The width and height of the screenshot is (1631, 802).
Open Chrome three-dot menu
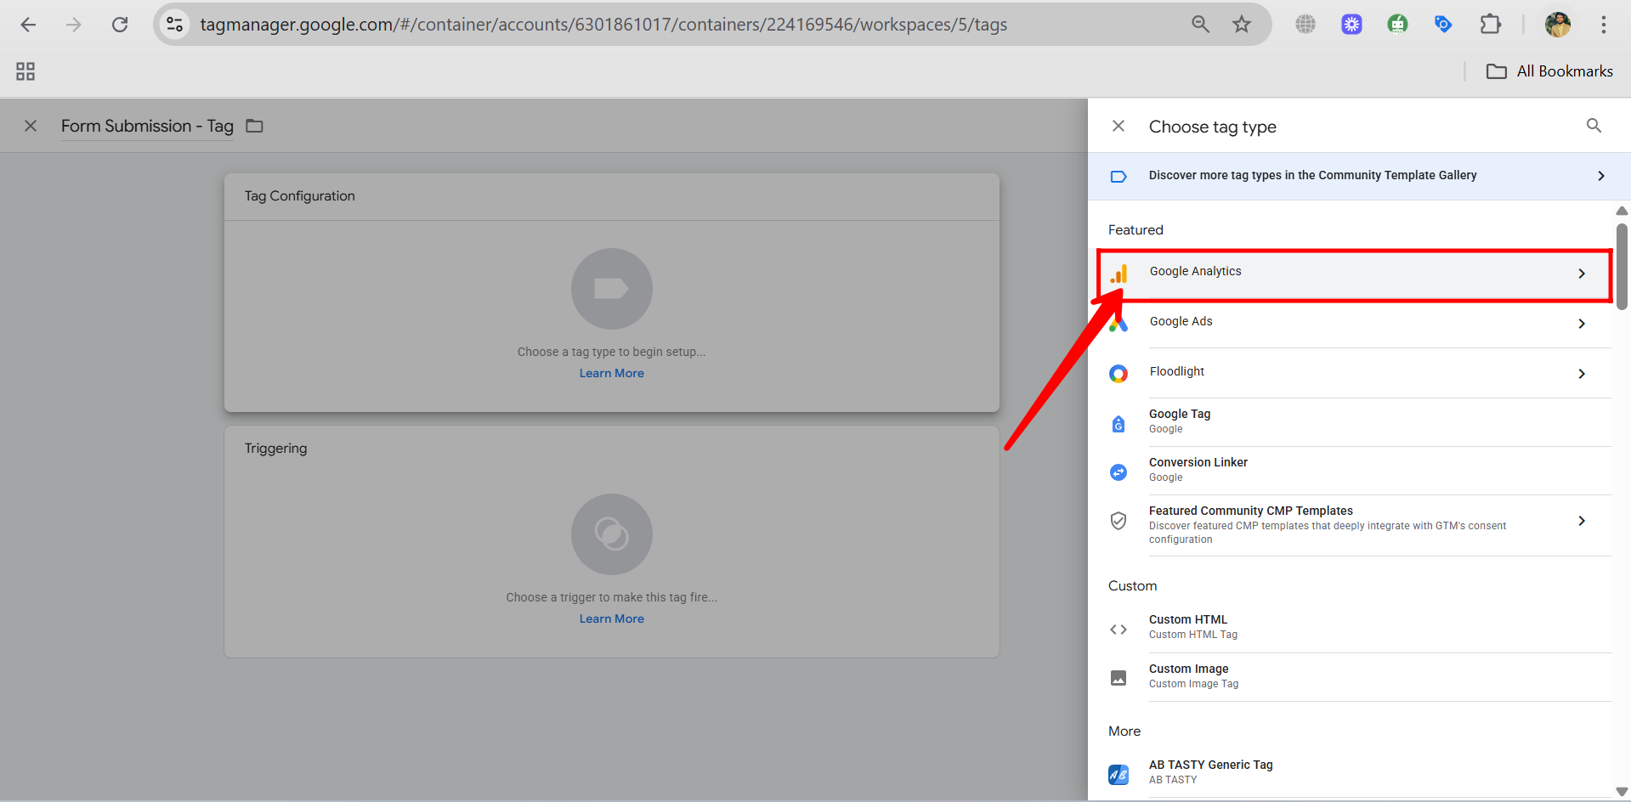[1603, 25]
